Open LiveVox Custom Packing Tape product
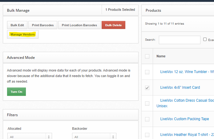The width and height of the screenshot is (214, 139). (184, 119)
